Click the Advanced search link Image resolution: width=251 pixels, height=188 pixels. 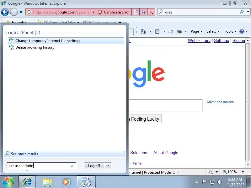(x=220, y=102)
